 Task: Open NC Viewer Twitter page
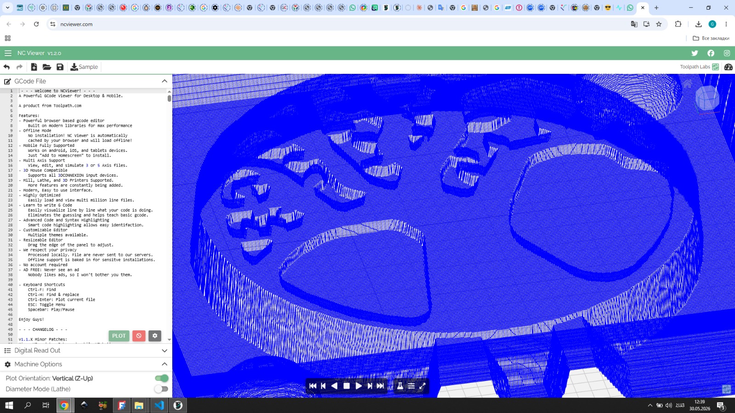[695, 53]
